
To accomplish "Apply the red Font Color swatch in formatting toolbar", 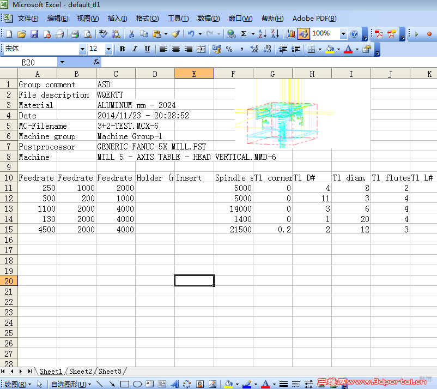I will point(348,50).
